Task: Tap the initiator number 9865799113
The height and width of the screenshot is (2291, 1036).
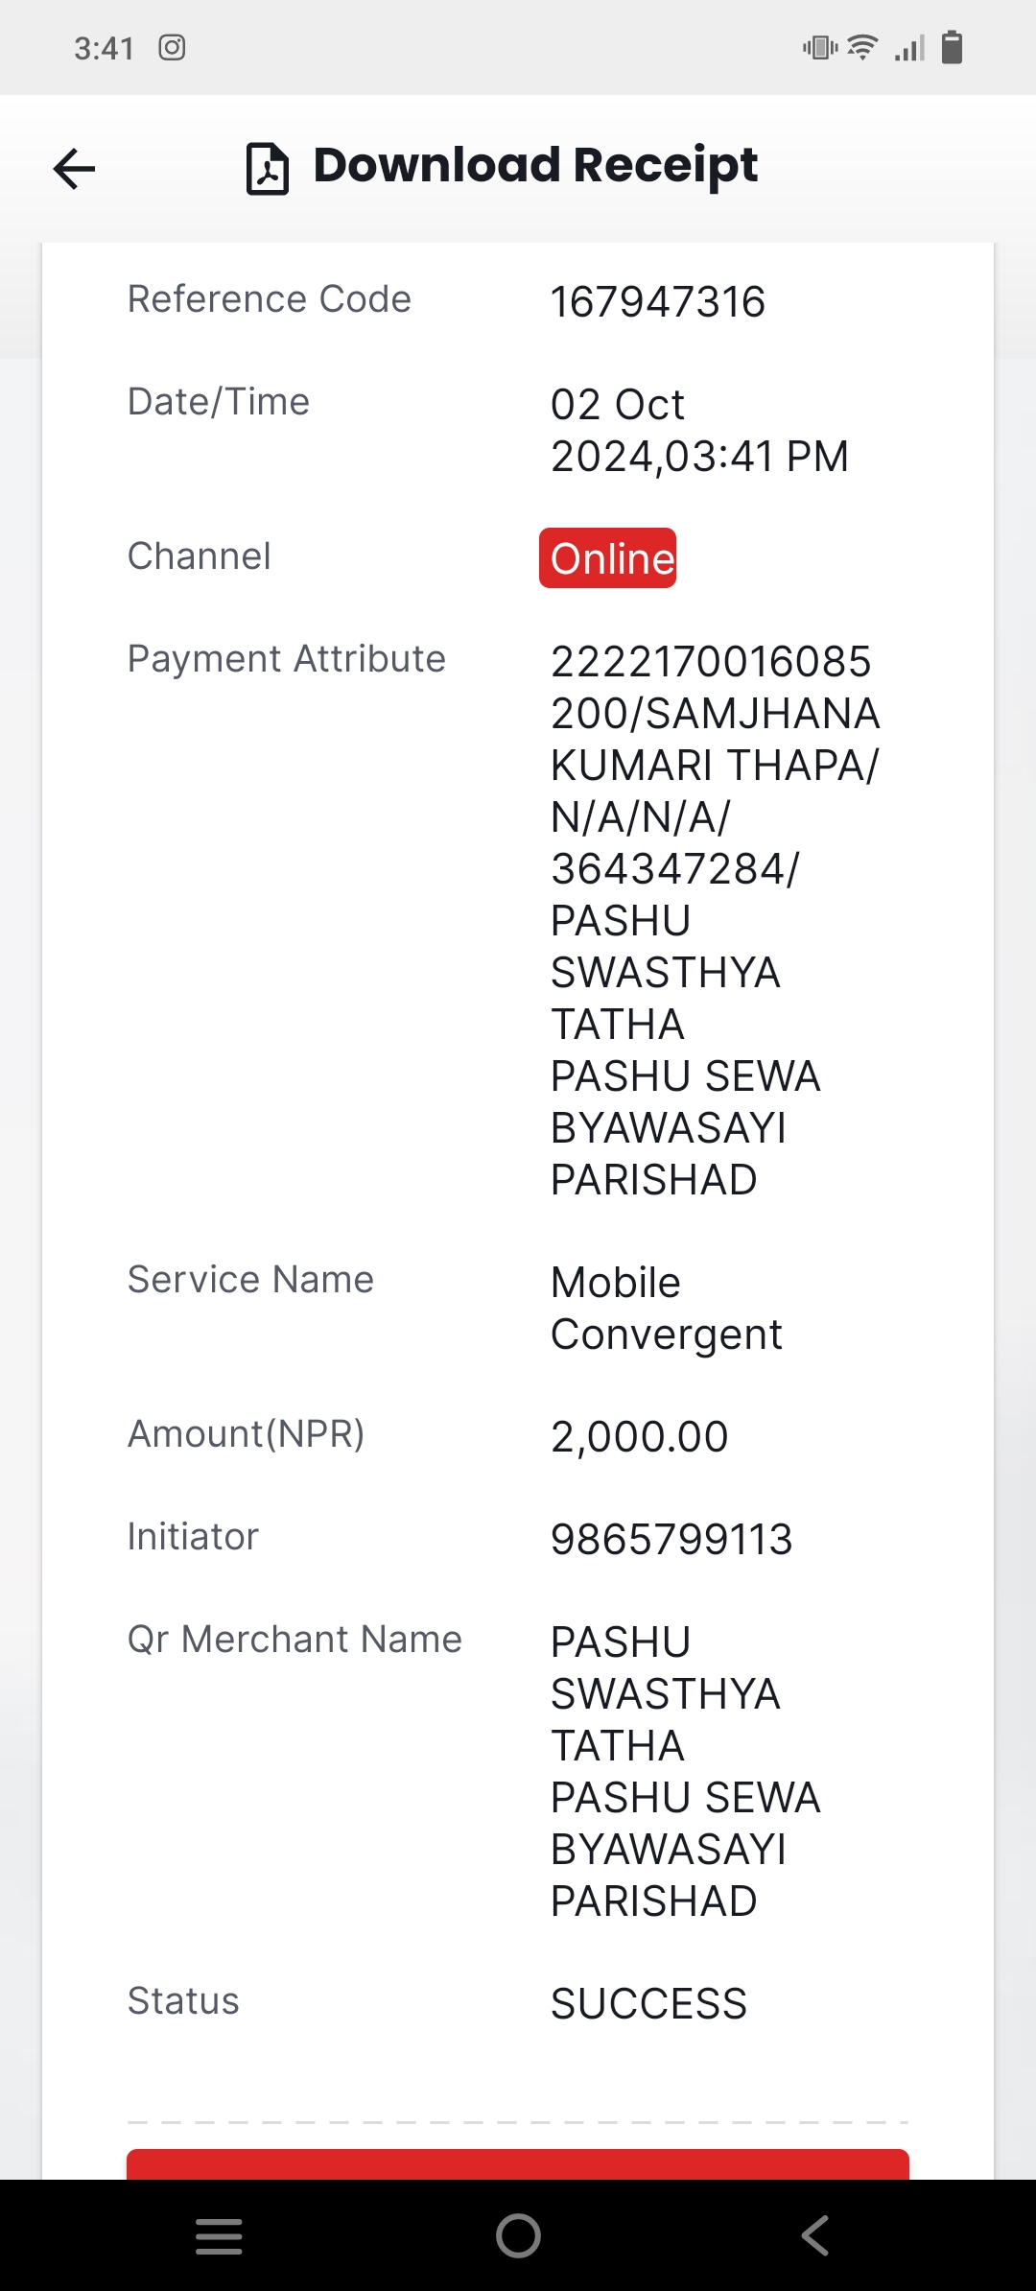Action: click(671, 1540)
